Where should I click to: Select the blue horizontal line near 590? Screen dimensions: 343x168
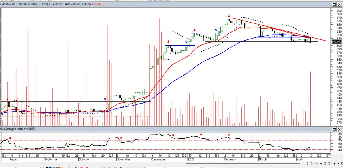click(180, 45)
